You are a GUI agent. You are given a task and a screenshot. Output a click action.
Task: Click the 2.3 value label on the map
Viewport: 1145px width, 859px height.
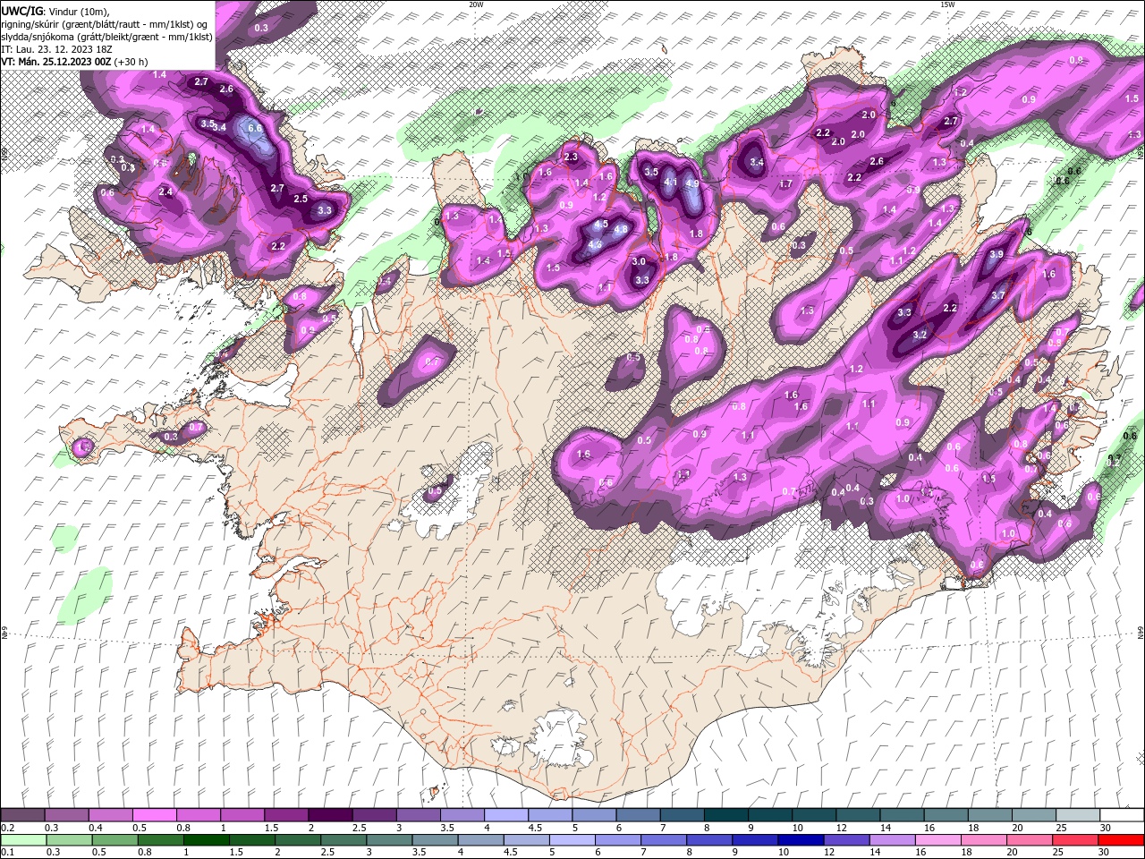click(x=572, y=157)
